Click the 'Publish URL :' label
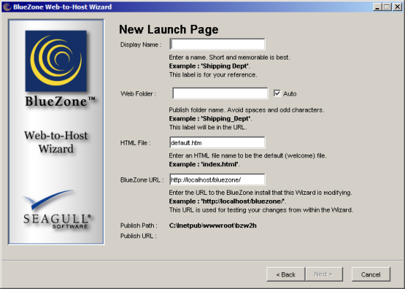405x289 pixels. pyautogui.click(x=138, y=236)
